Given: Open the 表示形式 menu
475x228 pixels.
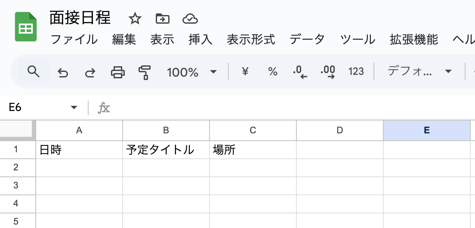Looking at the screenshot, I should (x=251, y=40).
